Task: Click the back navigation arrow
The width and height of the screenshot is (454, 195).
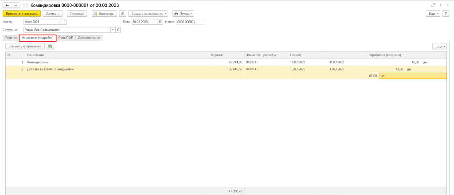Action: coord(7,5)
